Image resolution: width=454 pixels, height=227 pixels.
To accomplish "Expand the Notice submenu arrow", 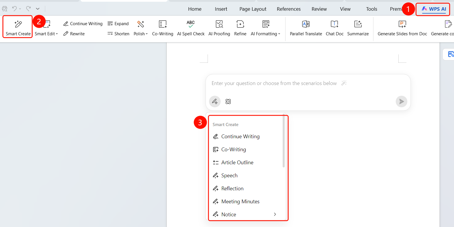I will click(275, 214).
